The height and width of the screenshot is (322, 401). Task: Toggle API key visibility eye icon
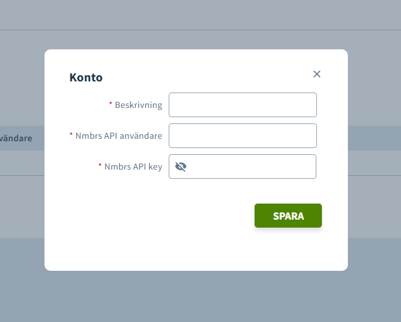(180, 167)
